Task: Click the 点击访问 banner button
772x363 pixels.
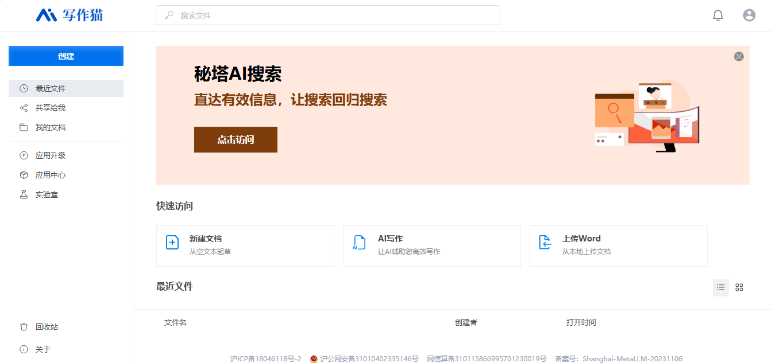Action: click(236, 139)
